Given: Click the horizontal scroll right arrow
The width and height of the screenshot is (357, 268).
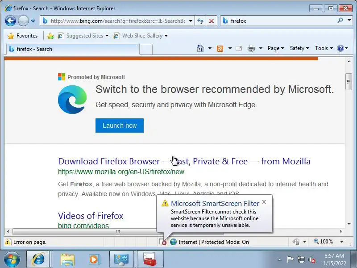Looking at the screenshot, I should (x=341, y=231).
